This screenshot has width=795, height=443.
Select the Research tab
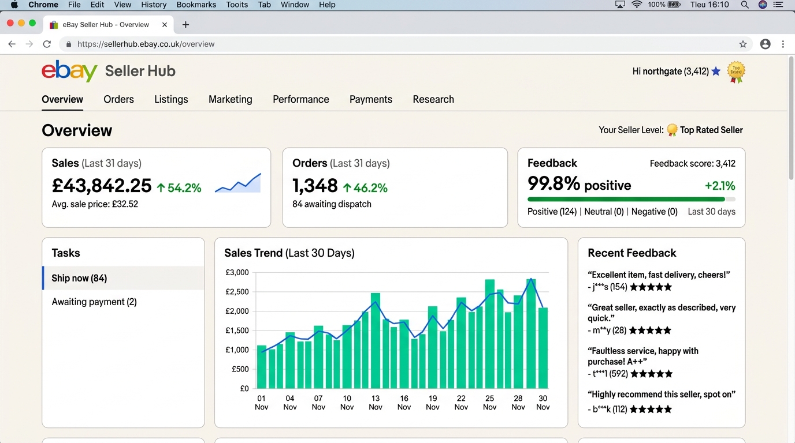433,99
